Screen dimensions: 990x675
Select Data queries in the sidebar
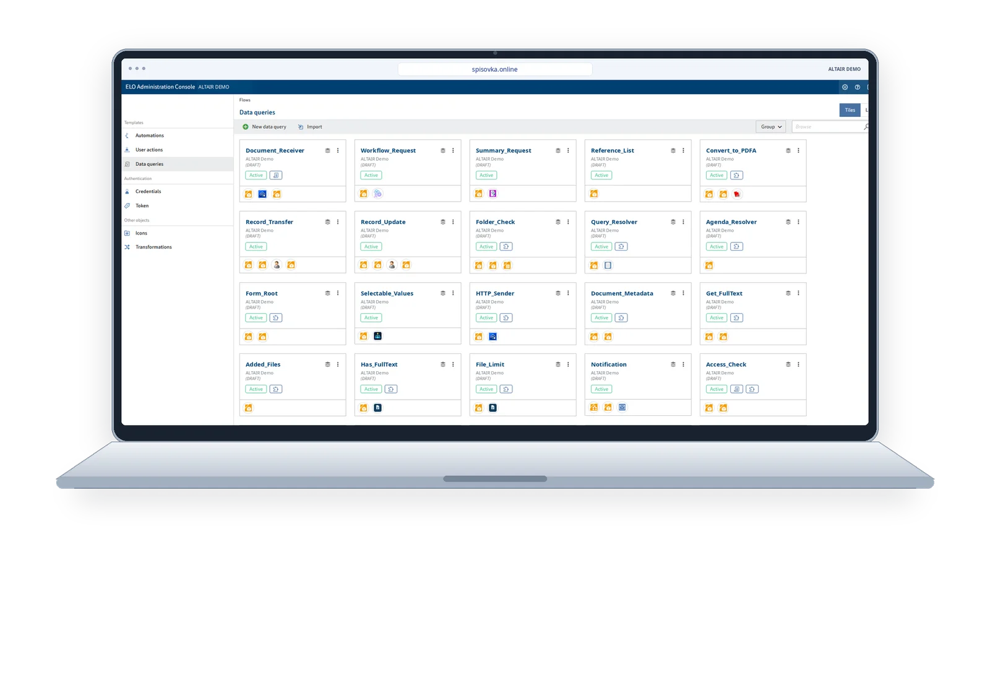coord(178,164)
